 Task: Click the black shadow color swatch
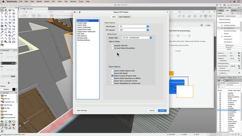pos(14,89)
